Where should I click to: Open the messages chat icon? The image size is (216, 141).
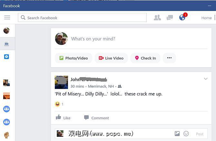coord(170,18)
